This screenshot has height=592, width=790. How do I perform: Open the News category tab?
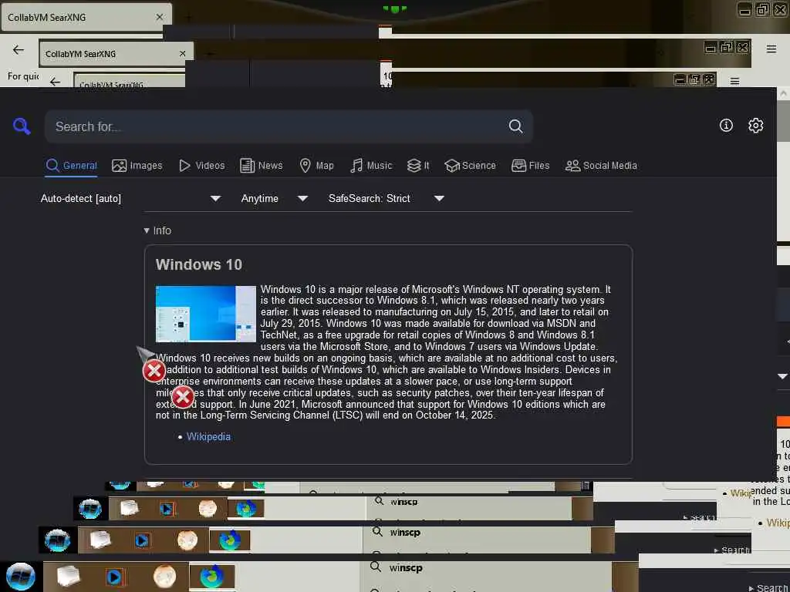262,166
